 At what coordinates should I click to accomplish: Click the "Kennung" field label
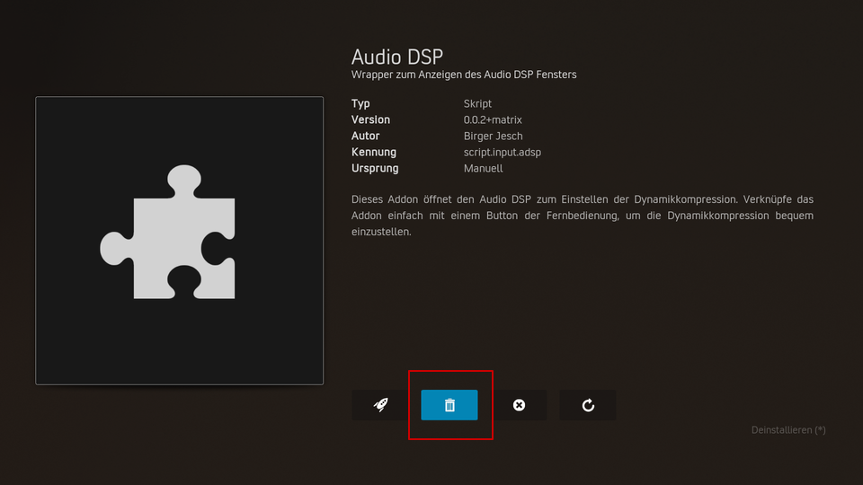click(374, 153)
